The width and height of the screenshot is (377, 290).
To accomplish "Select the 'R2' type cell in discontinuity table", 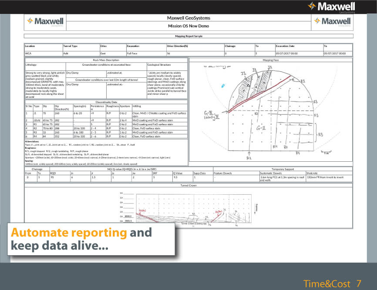I will [37, 128].
